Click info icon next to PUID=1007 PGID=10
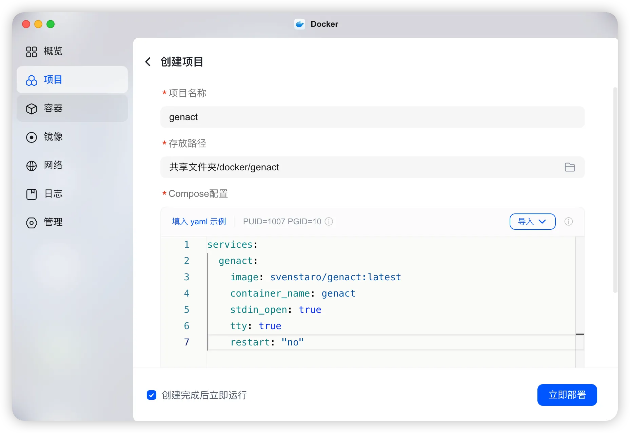The image size is (630, 433). coord(329,222)
